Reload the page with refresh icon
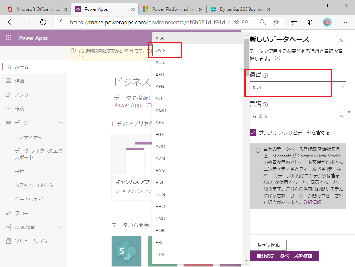The image size is (355, 267). 43,22
